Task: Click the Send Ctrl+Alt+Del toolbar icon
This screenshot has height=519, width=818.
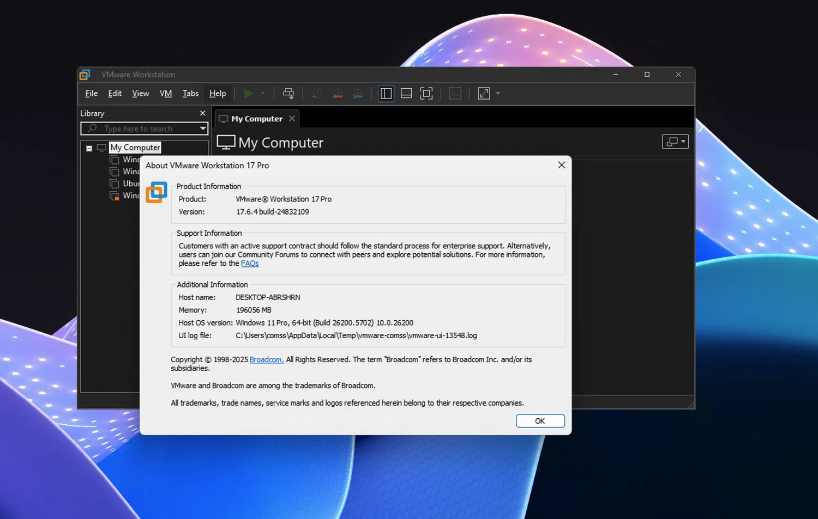Action: [x=288, y=94]
